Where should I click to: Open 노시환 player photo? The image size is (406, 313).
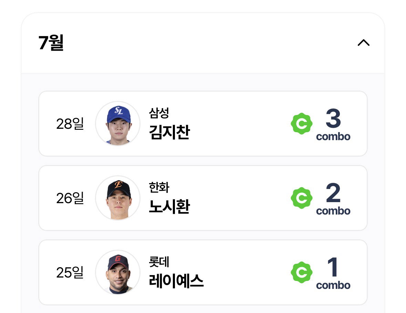tap(118, 198)
